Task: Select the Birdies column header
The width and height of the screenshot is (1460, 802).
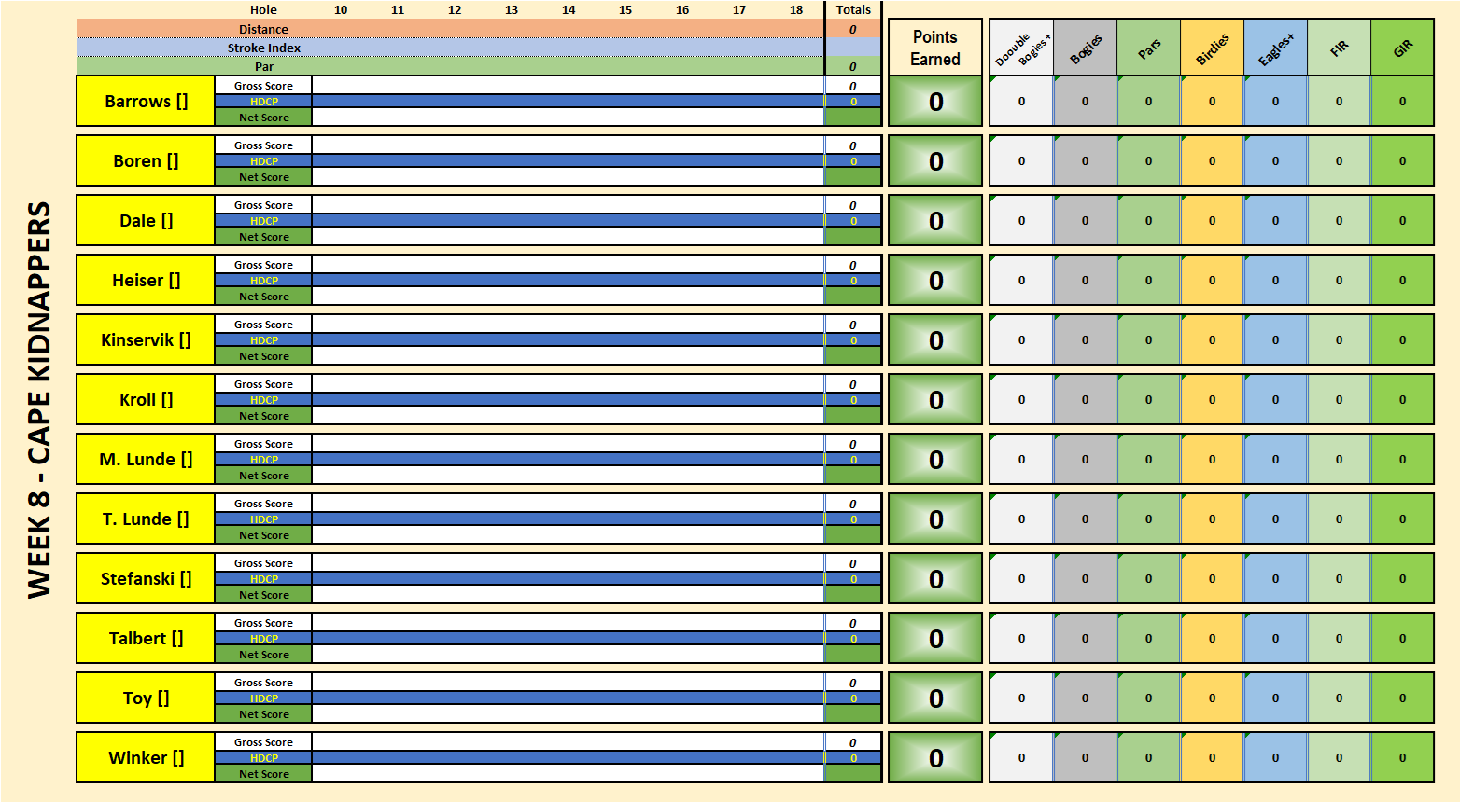Action: [x=1212, y=48]
